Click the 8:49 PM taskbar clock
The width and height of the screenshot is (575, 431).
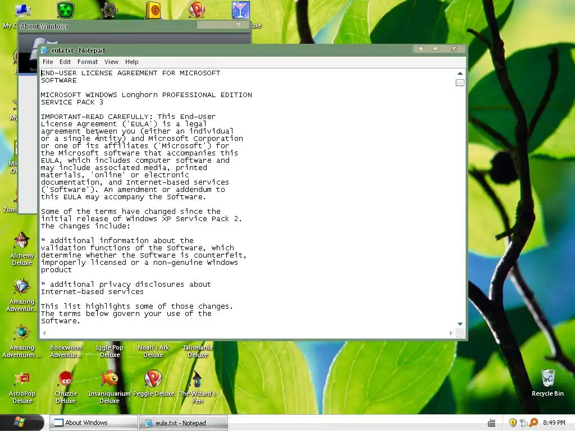point(554,423)
